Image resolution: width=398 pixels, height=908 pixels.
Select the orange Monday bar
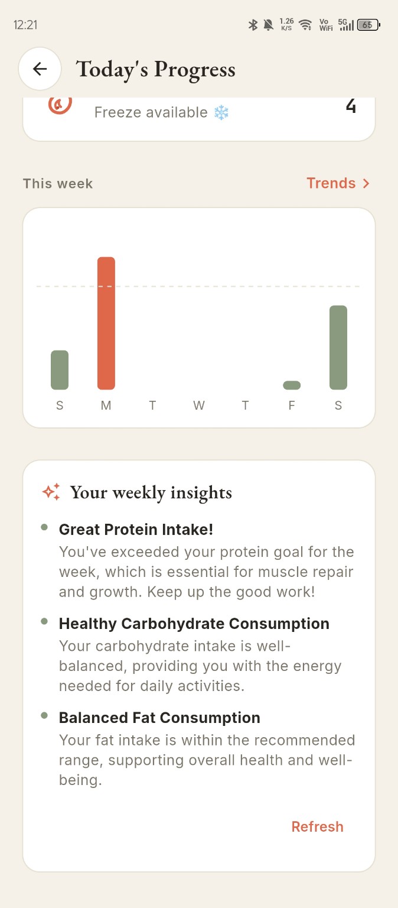106,323
